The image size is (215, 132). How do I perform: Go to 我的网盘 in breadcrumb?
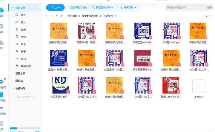click(72, 16)
